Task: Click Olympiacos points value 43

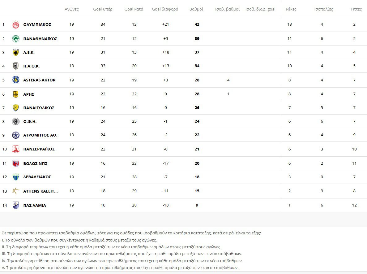Action: [197, 24]
